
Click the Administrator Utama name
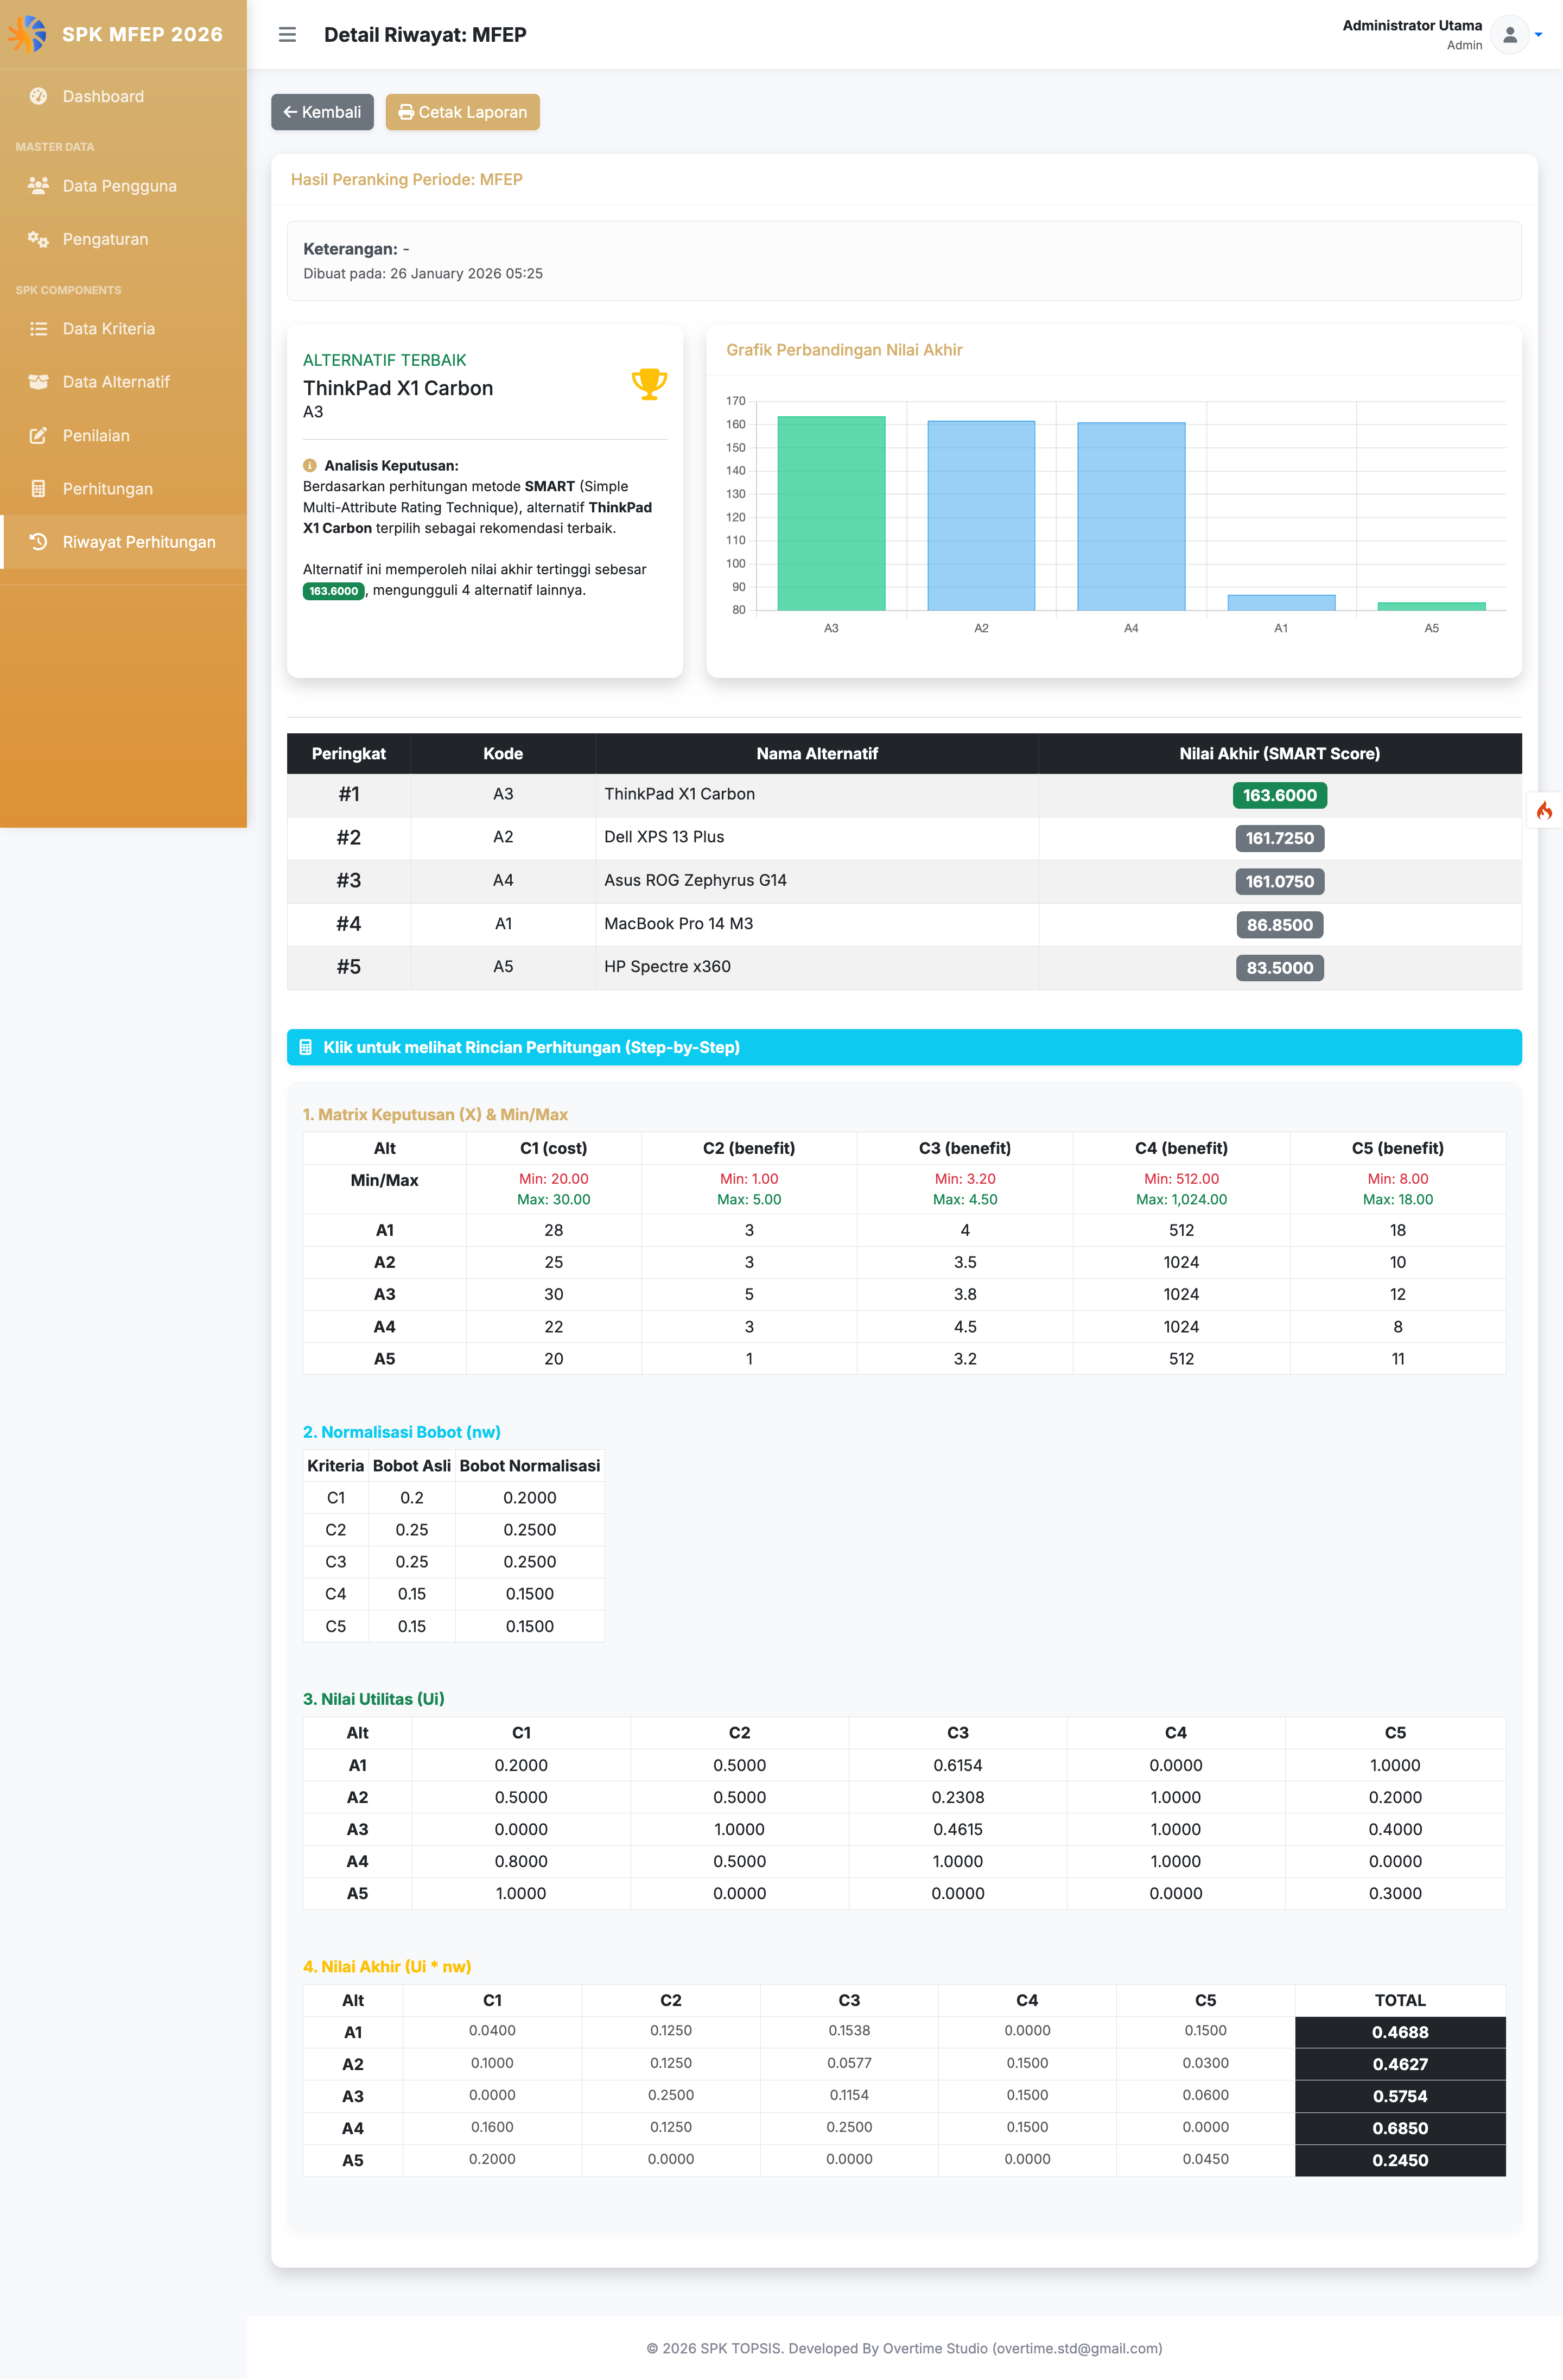(x=1412, y=26)
